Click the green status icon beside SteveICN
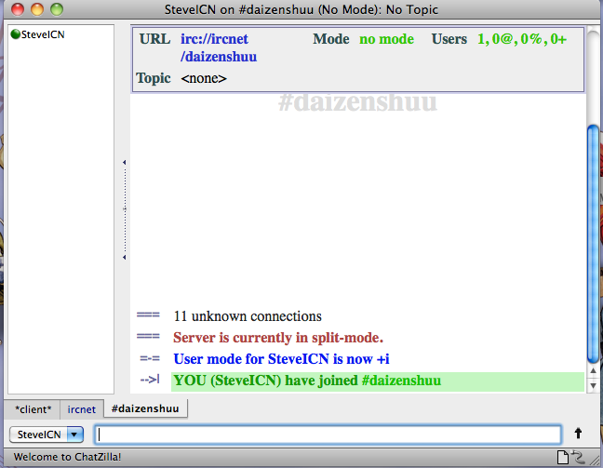 [x=15, y=34]
